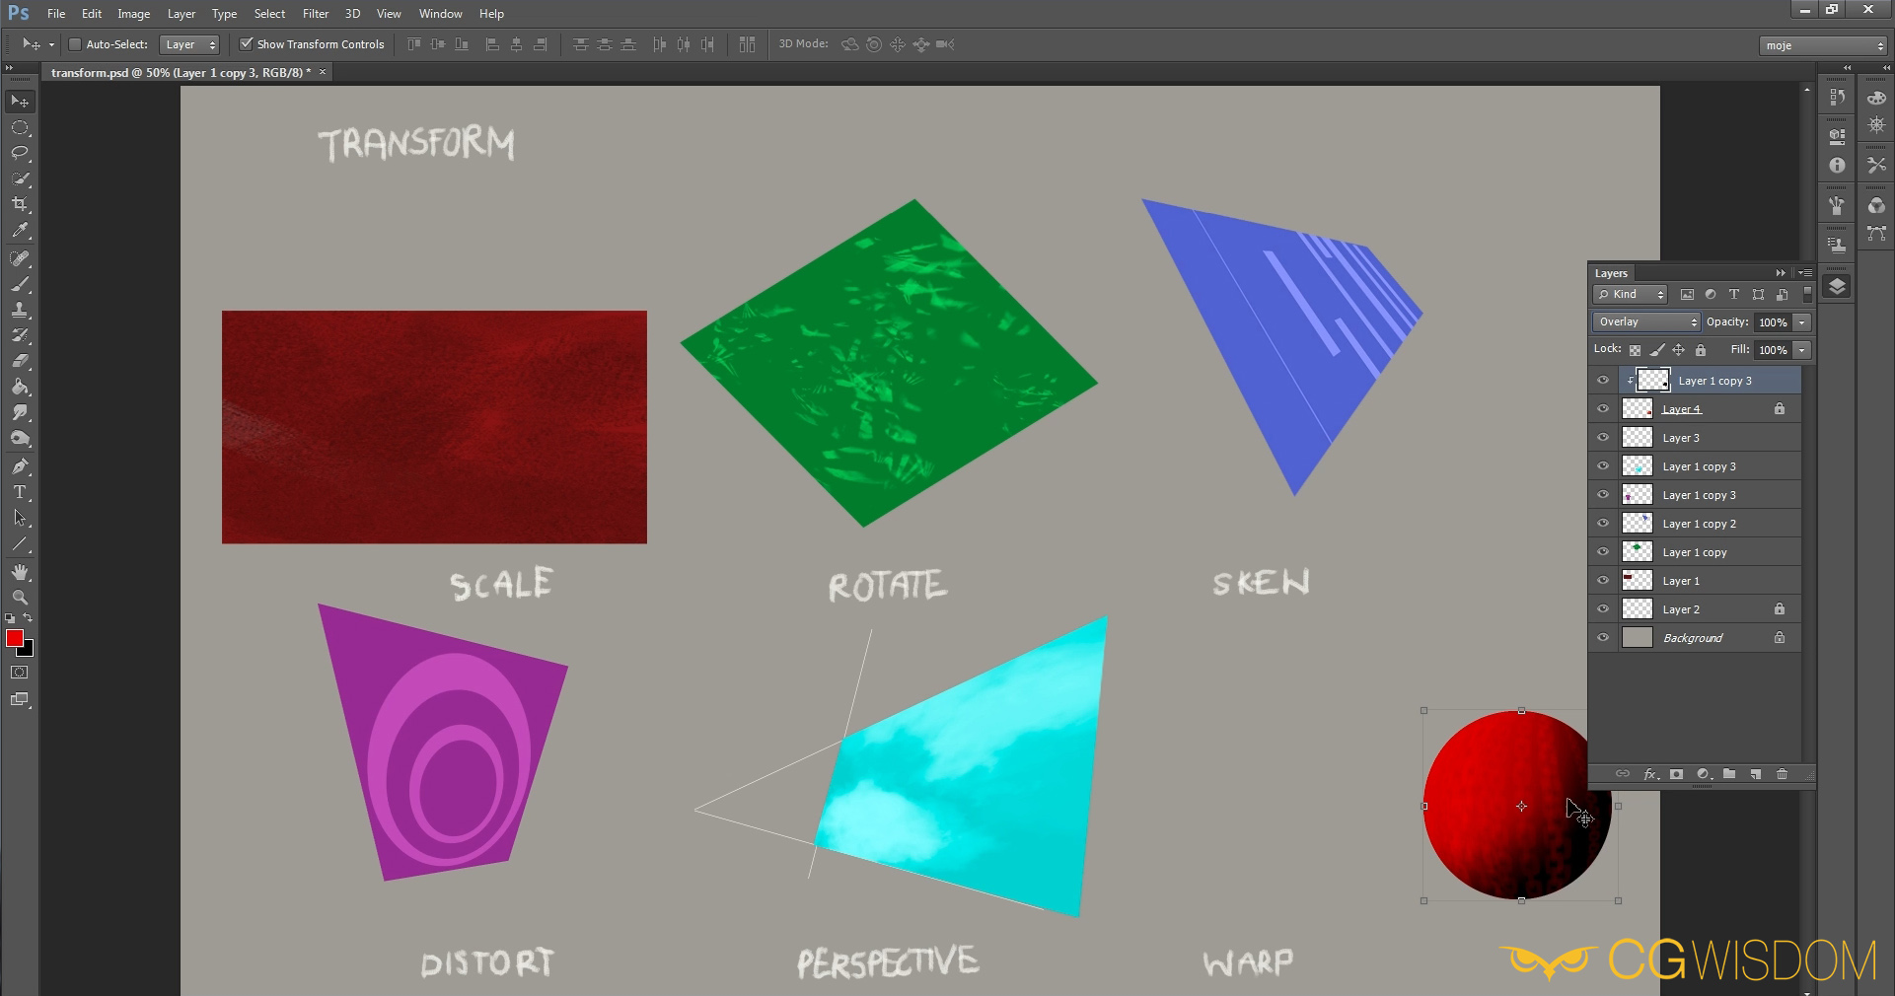Close the transform.psd document tab
Image resolution: width=1895 pixels, height=996 pixels.
tap(323, 72)
